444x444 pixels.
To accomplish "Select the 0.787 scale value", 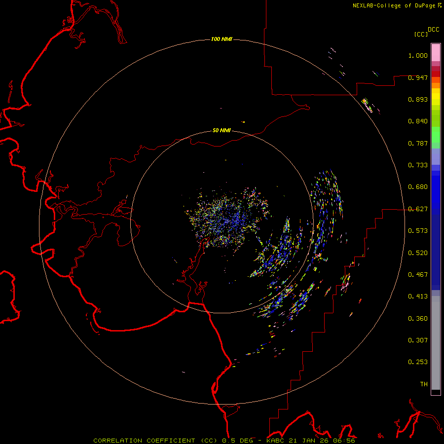I will (418, 143).
